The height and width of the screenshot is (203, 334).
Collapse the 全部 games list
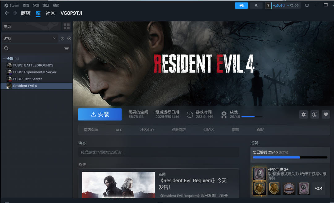(x=4, y=59)
